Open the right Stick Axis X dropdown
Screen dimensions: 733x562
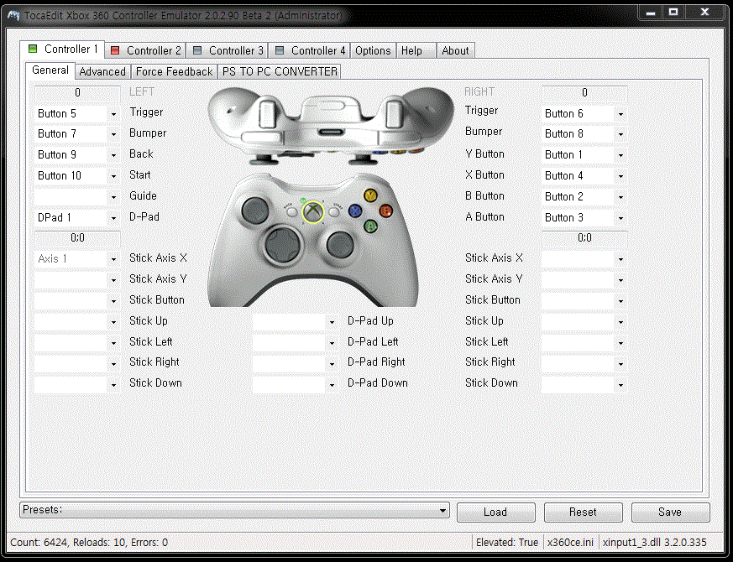click(x=584, y=259)
